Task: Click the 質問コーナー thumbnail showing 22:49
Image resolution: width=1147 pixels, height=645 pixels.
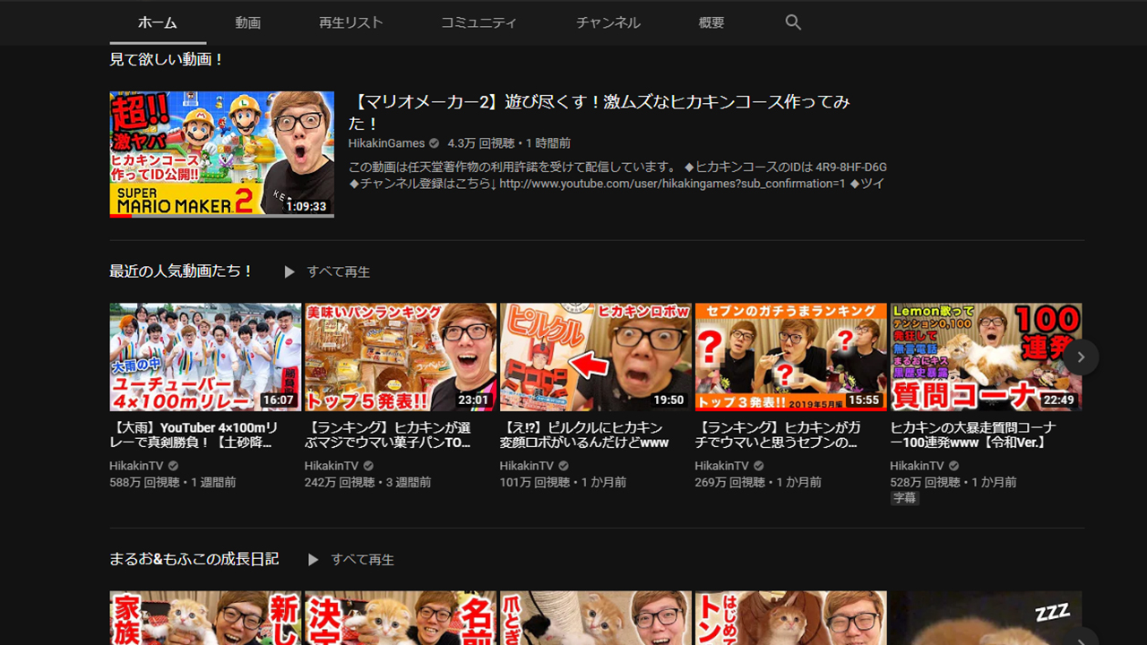Action: tap(986, 357)
